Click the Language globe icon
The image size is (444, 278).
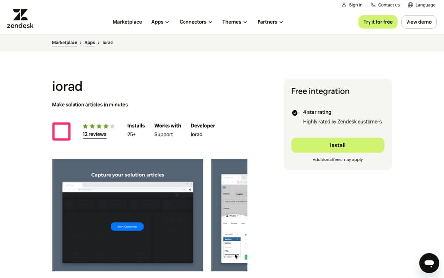point(410,5)
